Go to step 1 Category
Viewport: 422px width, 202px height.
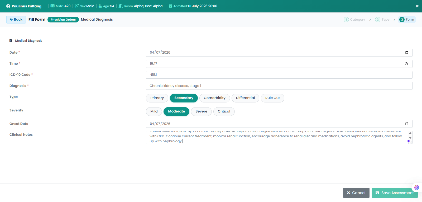coord(354,20)
